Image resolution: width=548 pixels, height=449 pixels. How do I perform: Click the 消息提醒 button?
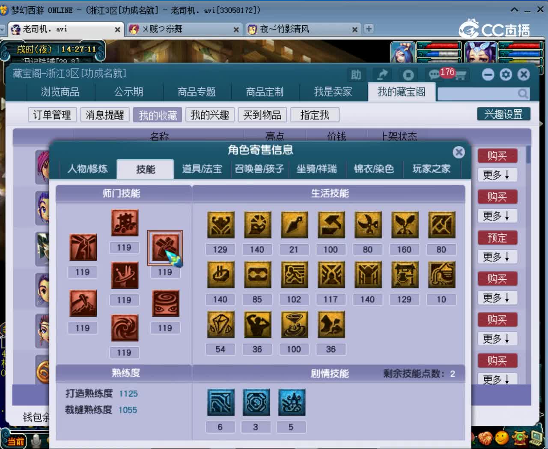pyautogui.click(x=105, y=115)
